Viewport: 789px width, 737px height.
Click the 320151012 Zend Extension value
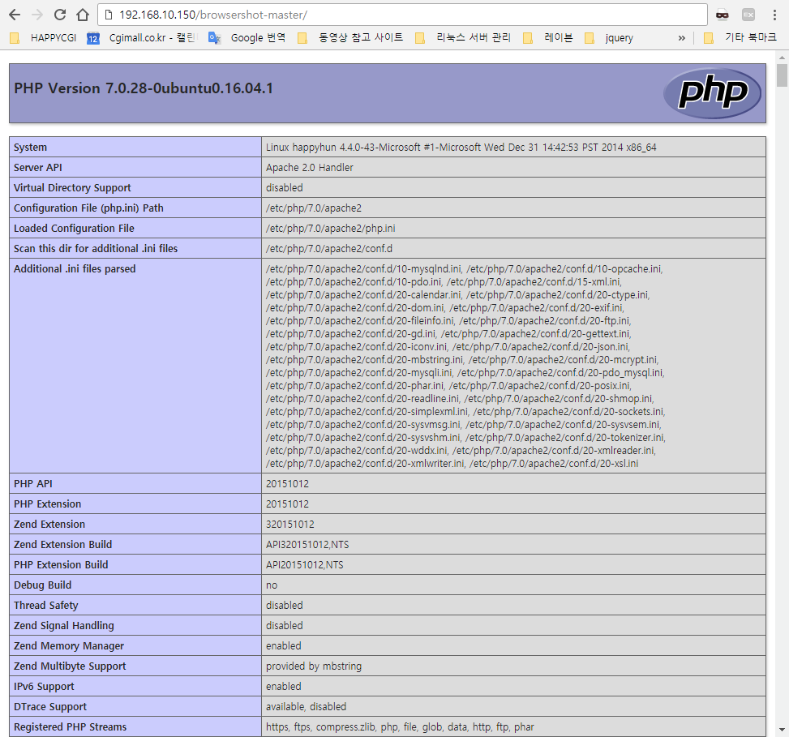point(289,525)
